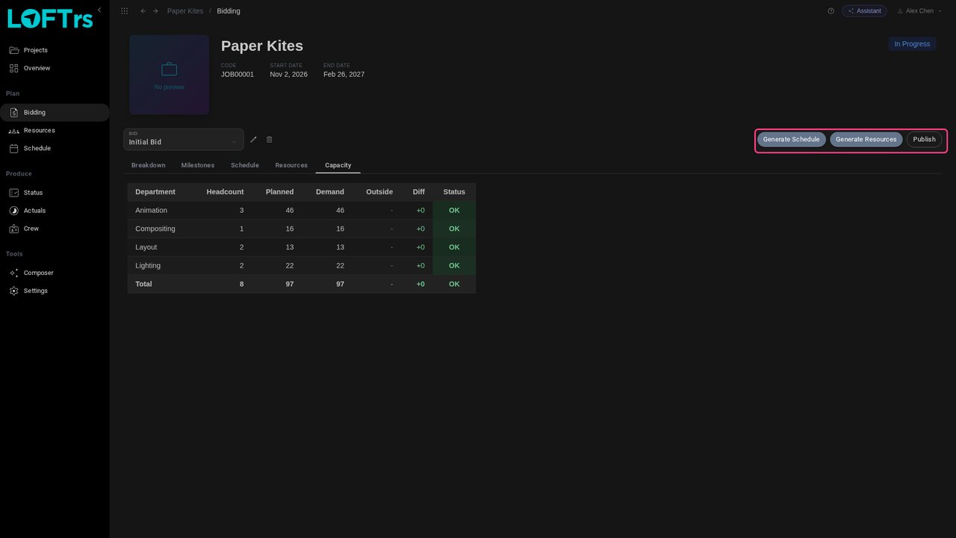Select the Animation department row
Image resolution: width=956 pixels, height=538 pixels.
302,211
